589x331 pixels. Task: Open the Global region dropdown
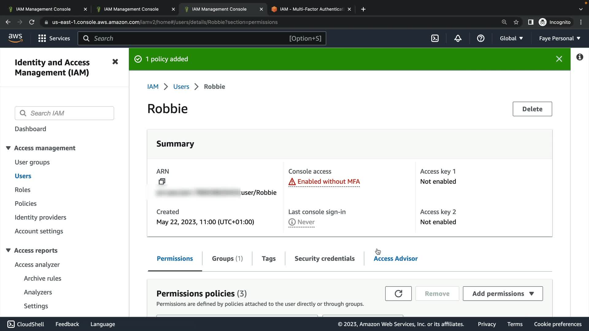click(x=511, y=38)
